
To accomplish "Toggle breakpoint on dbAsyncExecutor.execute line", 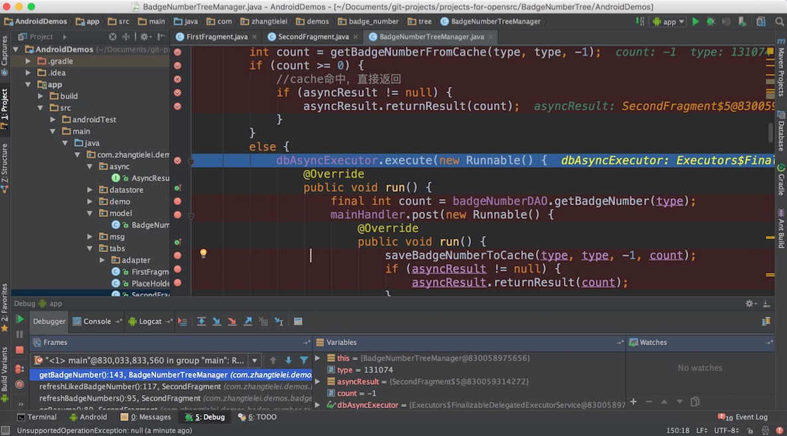I will (178, 161).
